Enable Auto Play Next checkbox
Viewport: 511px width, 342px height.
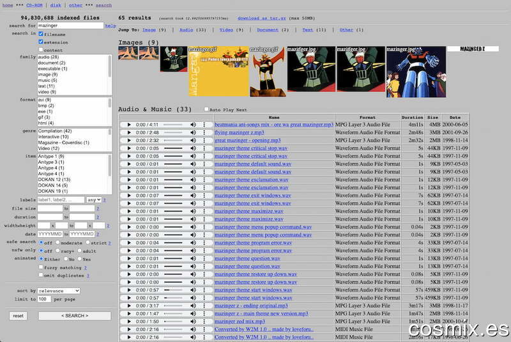point(206,109)
